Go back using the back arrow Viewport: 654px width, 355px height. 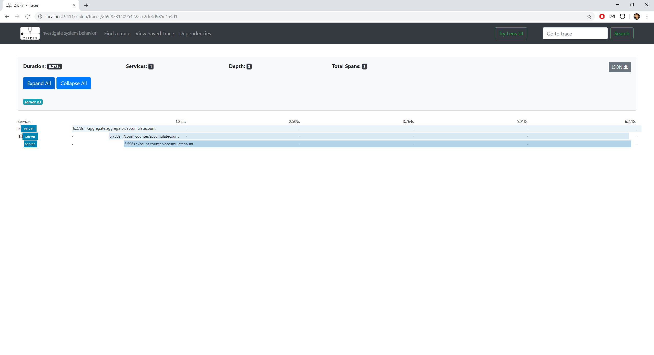pyautogui.click(x=7, y=16)
